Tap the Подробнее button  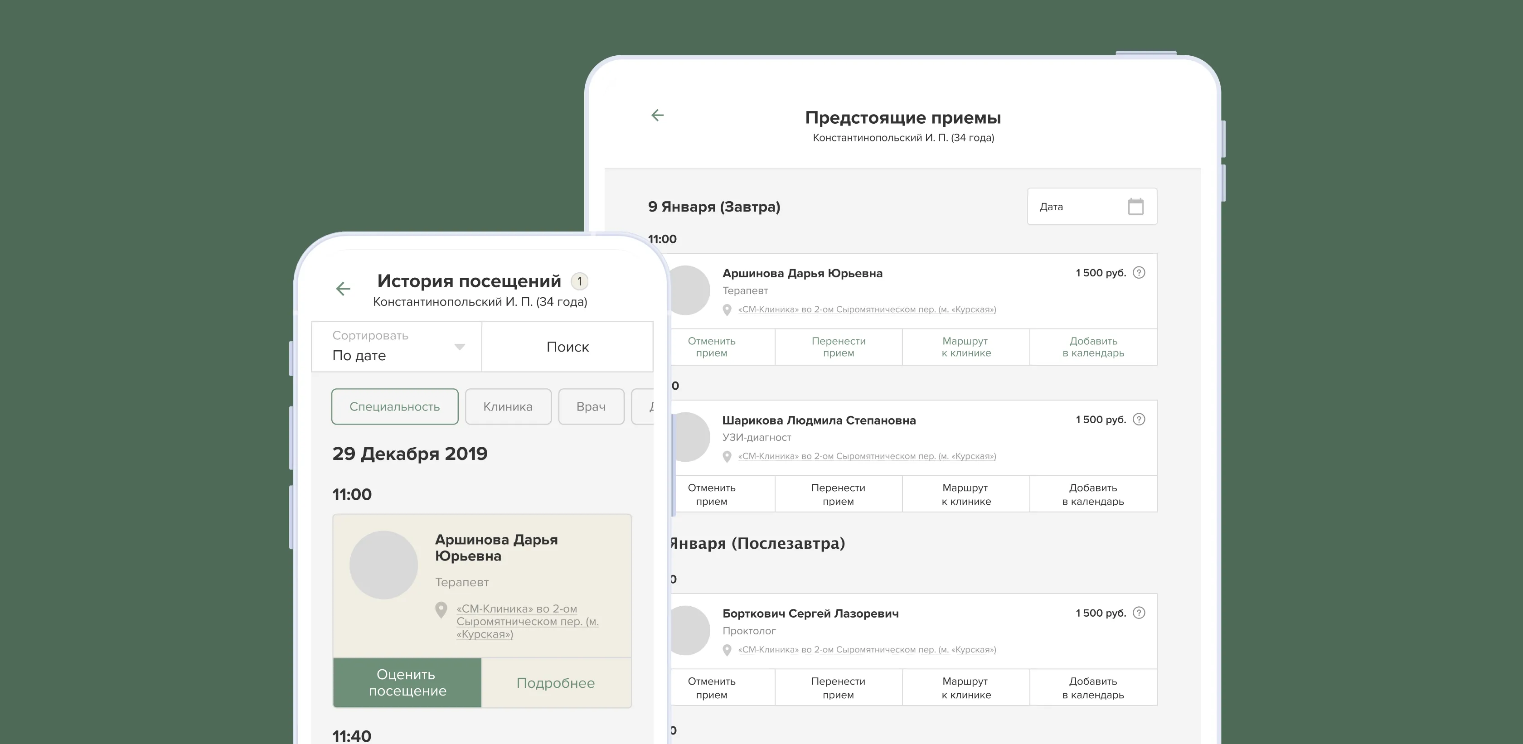click(x=556, y=682)
